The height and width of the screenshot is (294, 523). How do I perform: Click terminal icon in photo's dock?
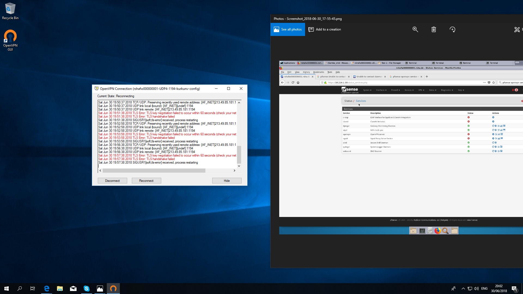click(x=422, y=231)
